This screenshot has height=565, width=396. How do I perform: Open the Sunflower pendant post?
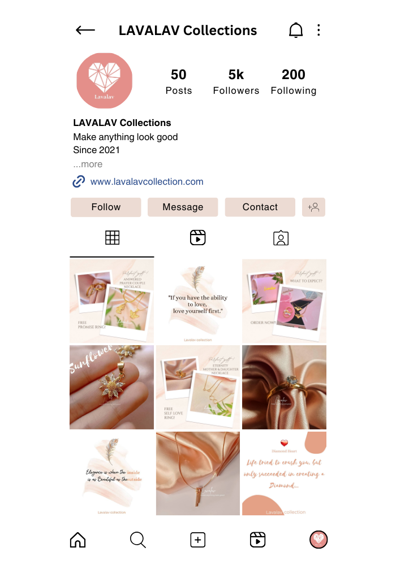pyautogui.click(x=112, y=388)
